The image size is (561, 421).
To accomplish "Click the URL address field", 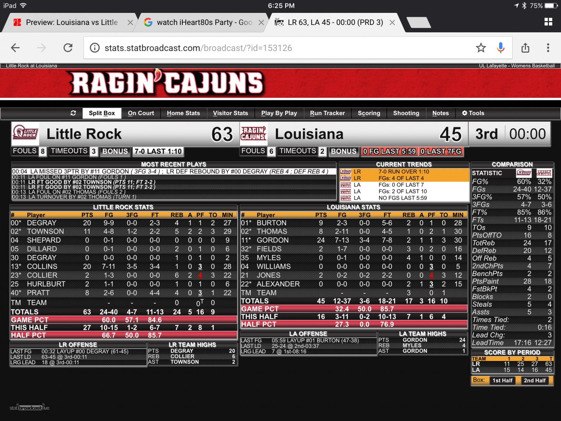I will click(273, 48).
